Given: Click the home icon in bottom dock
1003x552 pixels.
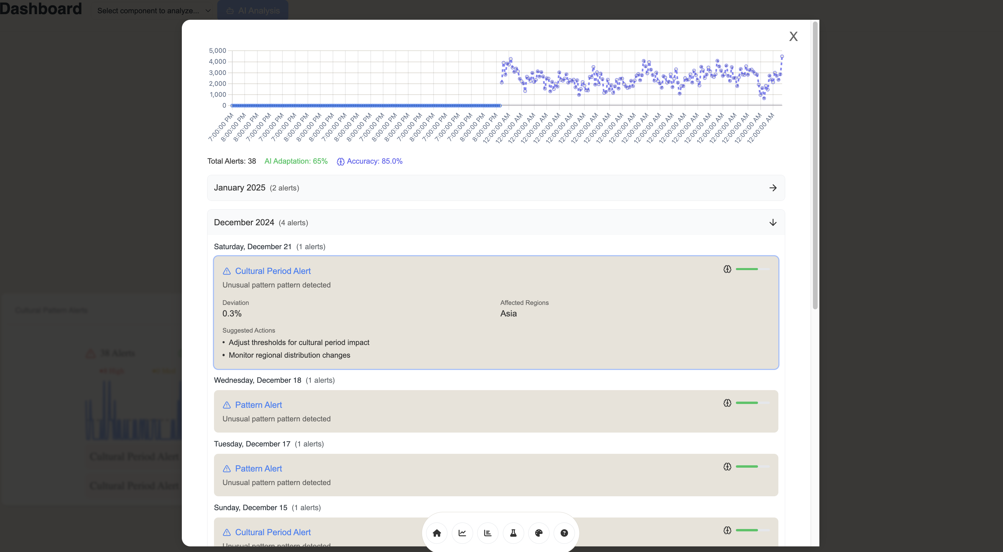Looking at the screenshot, I should coord(437,533).
